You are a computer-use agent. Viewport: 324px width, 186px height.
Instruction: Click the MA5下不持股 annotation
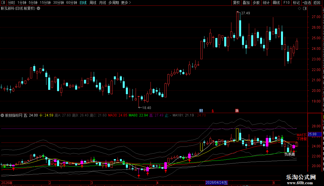[x=302, y=137]
